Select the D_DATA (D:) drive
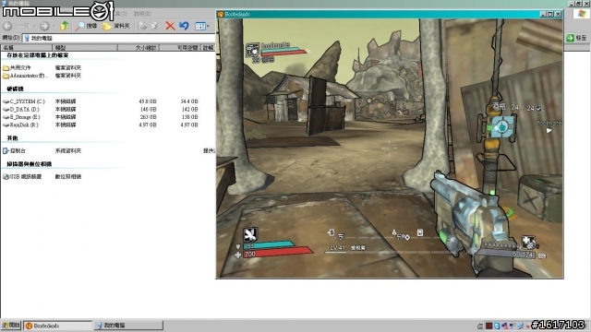The width and height of the screenshot is (591, 332). tap(21, 109)
